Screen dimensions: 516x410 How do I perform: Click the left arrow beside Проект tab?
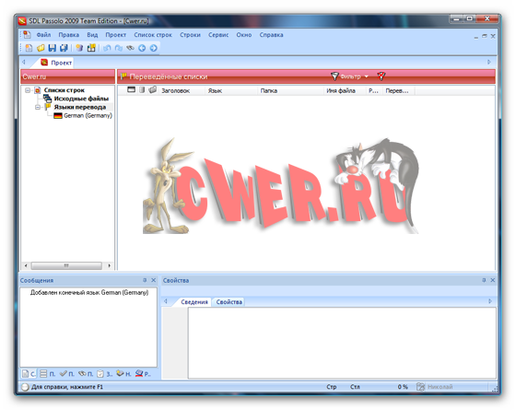pyautogui.click(x=24, y=62)
